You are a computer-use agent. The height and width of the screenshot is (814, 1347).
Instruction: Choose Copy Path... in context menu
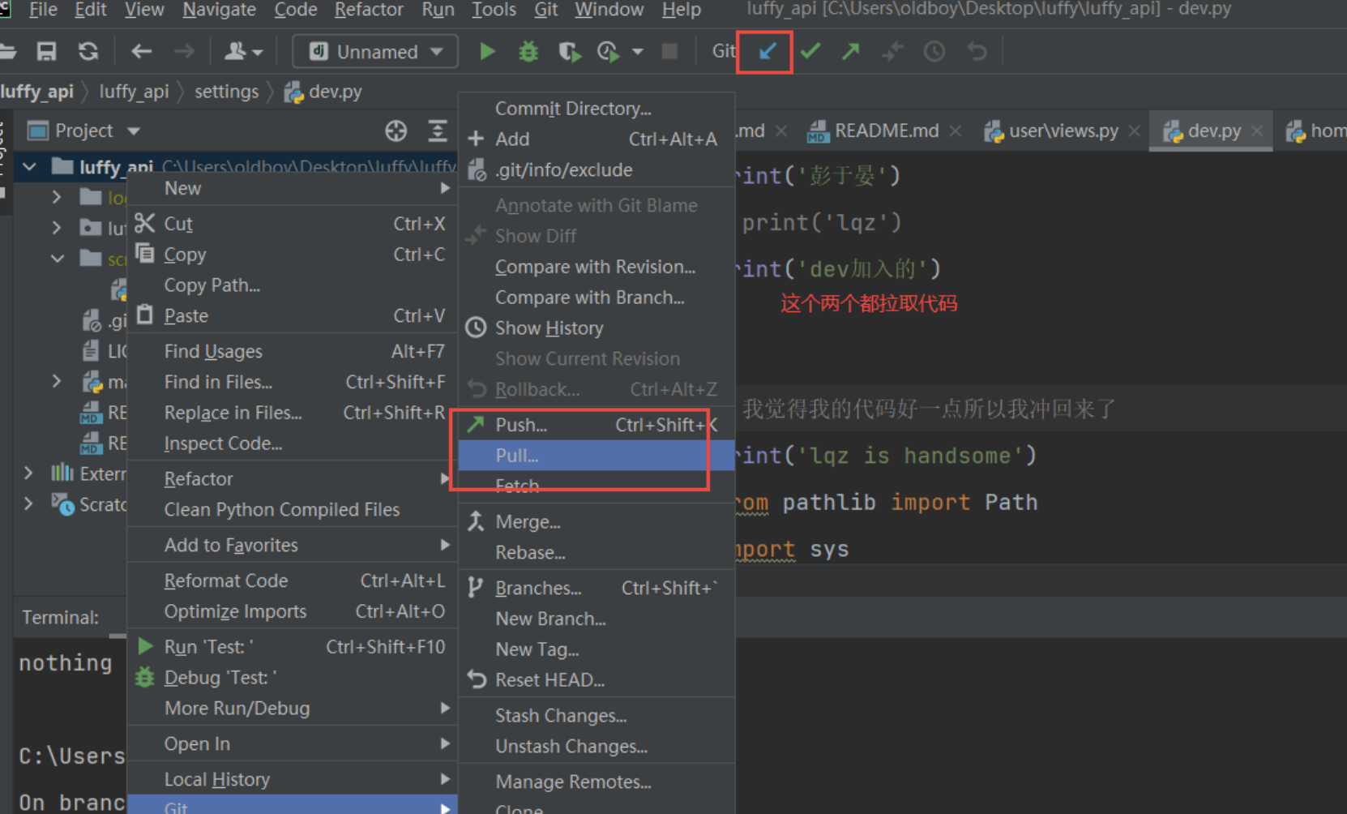293,285
